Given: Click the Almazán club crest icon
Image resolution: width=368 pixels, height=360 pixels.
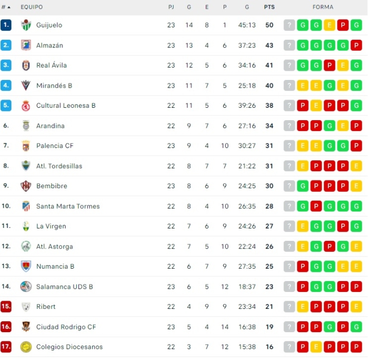Looking at the screenshot, I should 26,45.
